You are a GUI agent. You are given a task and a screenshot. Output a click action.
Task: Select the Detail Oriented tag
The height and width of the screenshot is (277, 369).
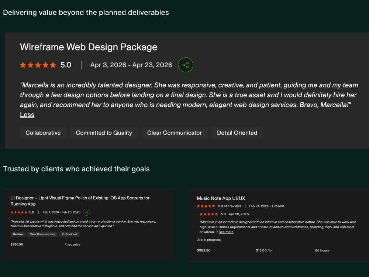(237, 133)
